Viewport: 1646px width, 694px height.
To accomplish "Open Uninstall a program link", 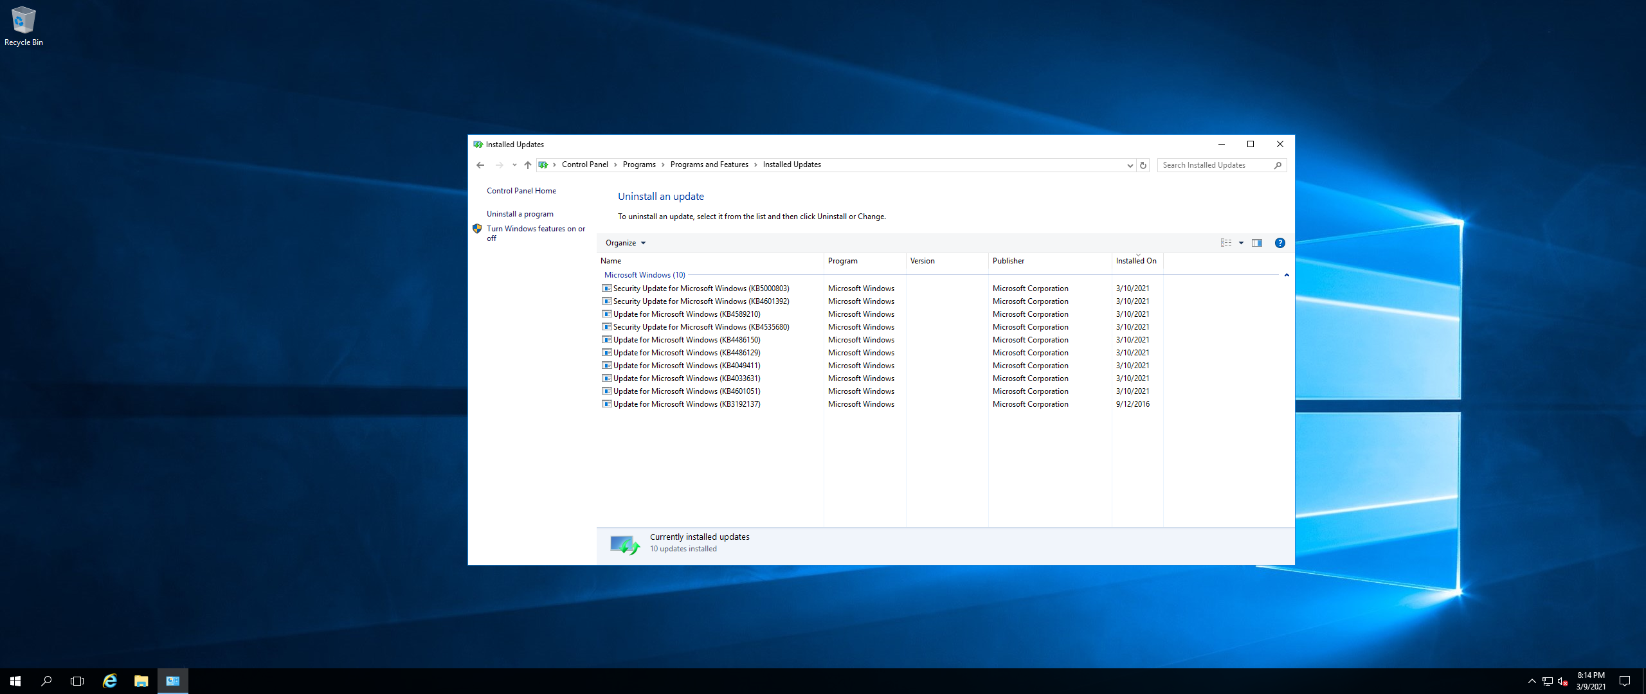I will click(520, 214).
